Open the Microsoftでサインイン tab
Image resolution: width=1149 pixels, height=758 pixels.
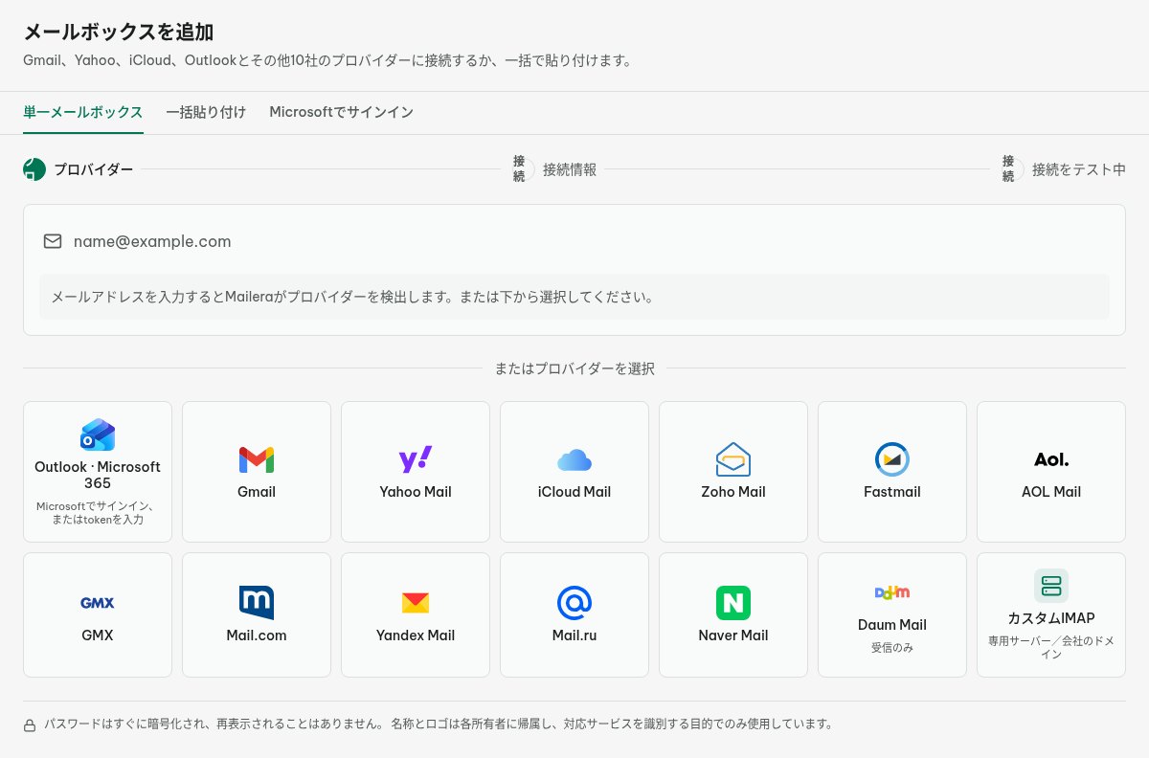(x=341, y=112)
